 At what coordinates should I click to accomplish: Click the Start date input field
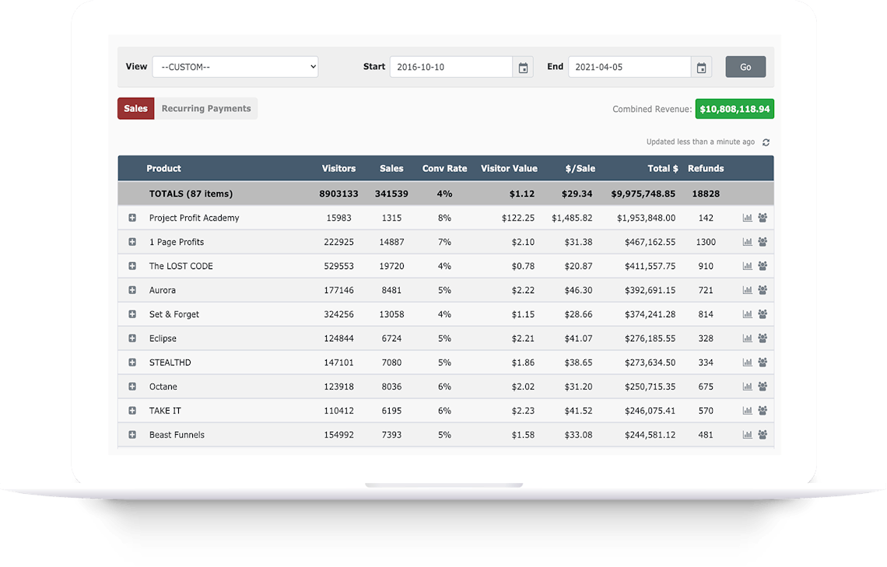point(451,67)
